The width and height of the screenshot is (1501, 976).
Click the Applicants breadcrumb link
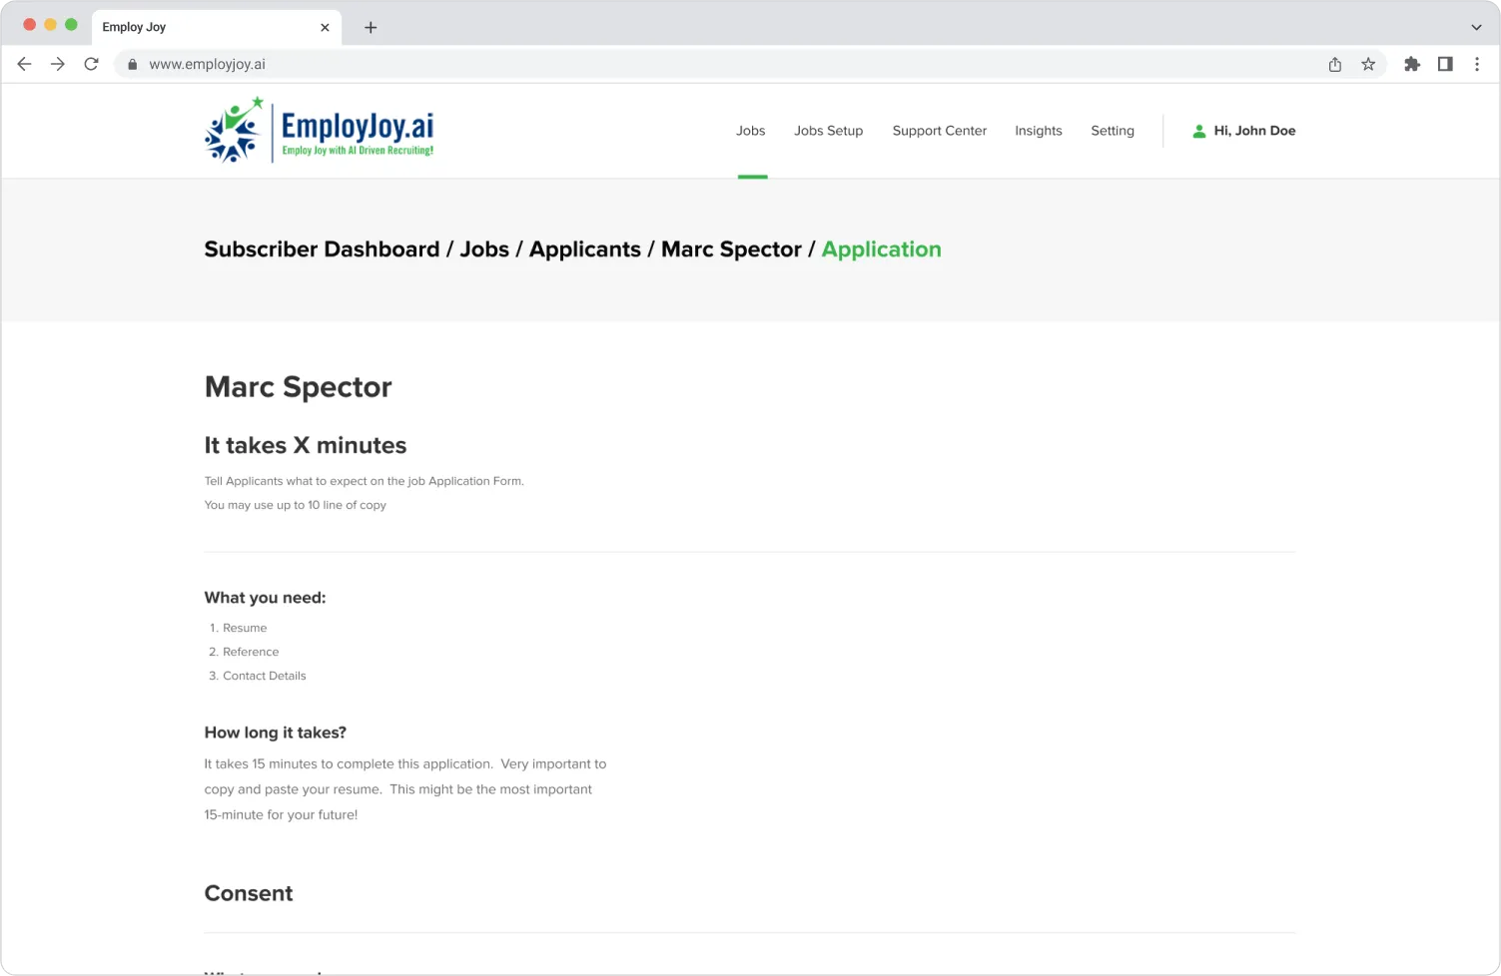(x=584, y=249)
